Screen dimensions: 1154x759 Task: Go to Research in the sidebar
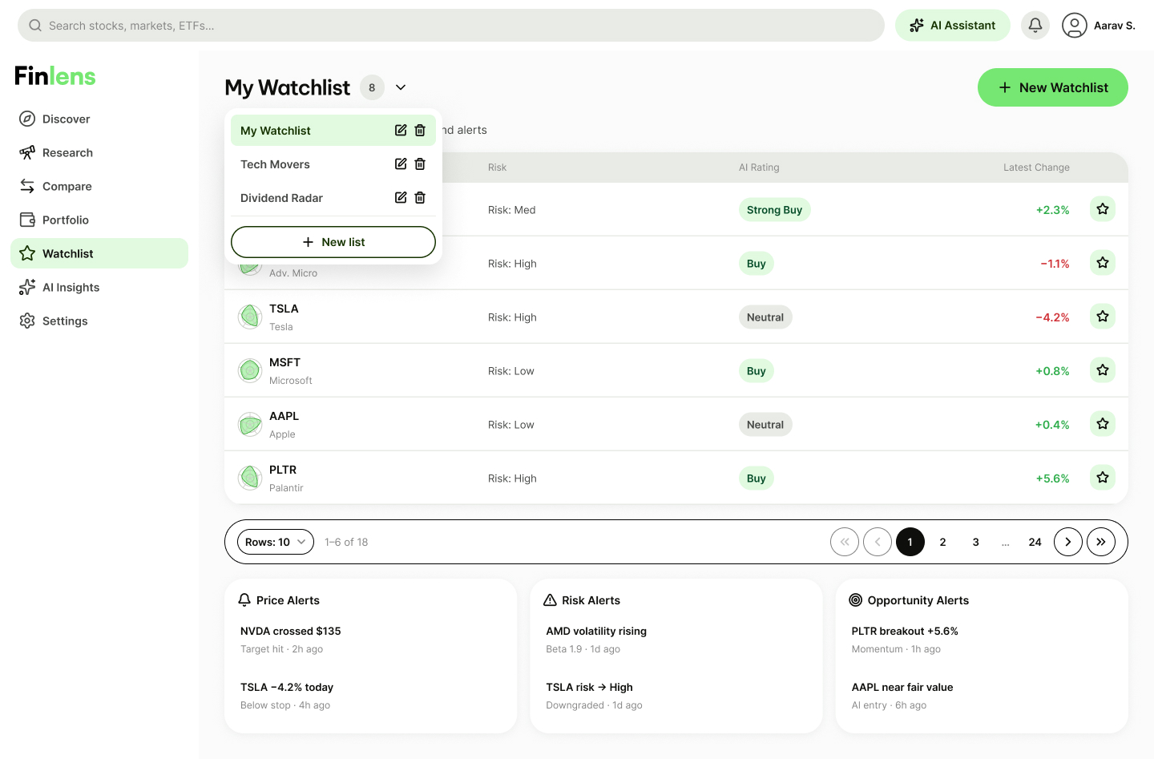coord(99,152)
